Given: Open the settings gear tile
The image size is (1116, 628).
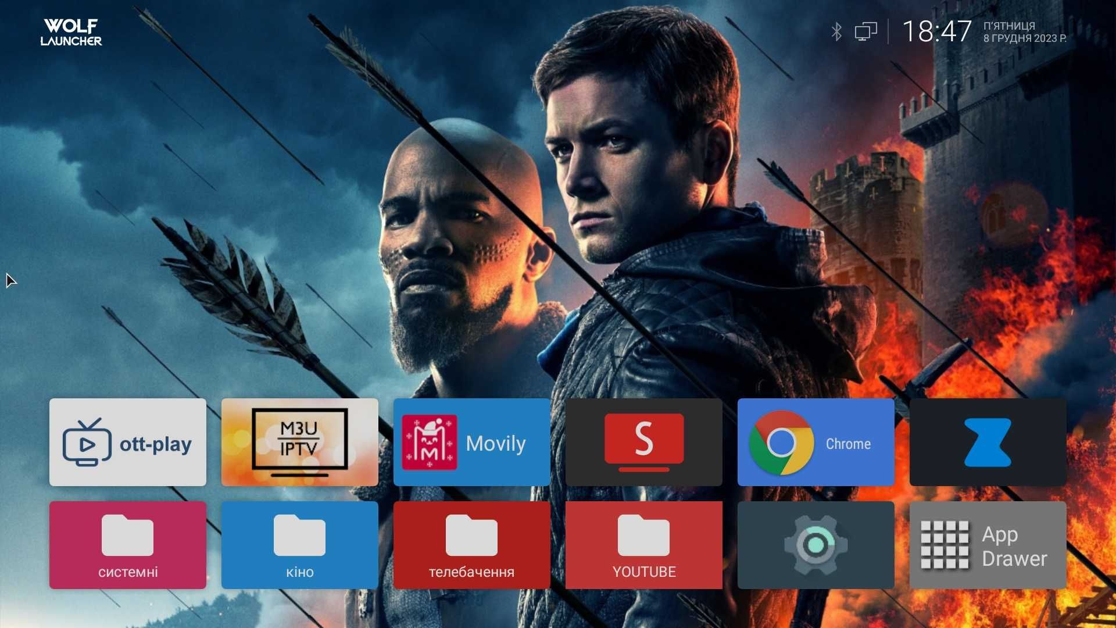Looking at the screenshot, I should point(816,545).
